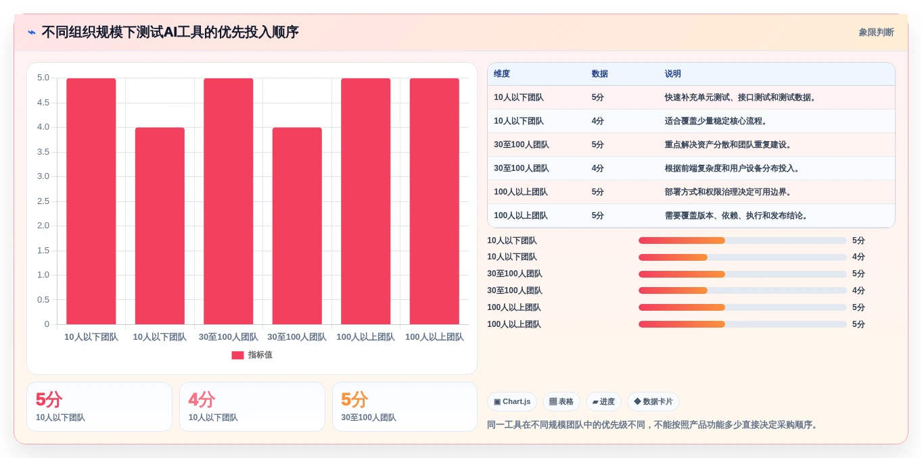Click the 数据卡片 chip diamond icon
The height and width of the screenshot is (458, 922).
click(x=637, y=402)
